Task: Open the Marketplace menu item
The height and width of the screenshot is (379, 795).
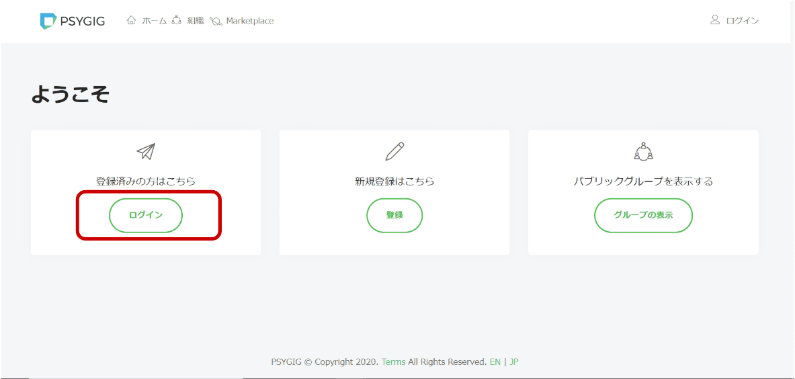Action: (250, 22)
